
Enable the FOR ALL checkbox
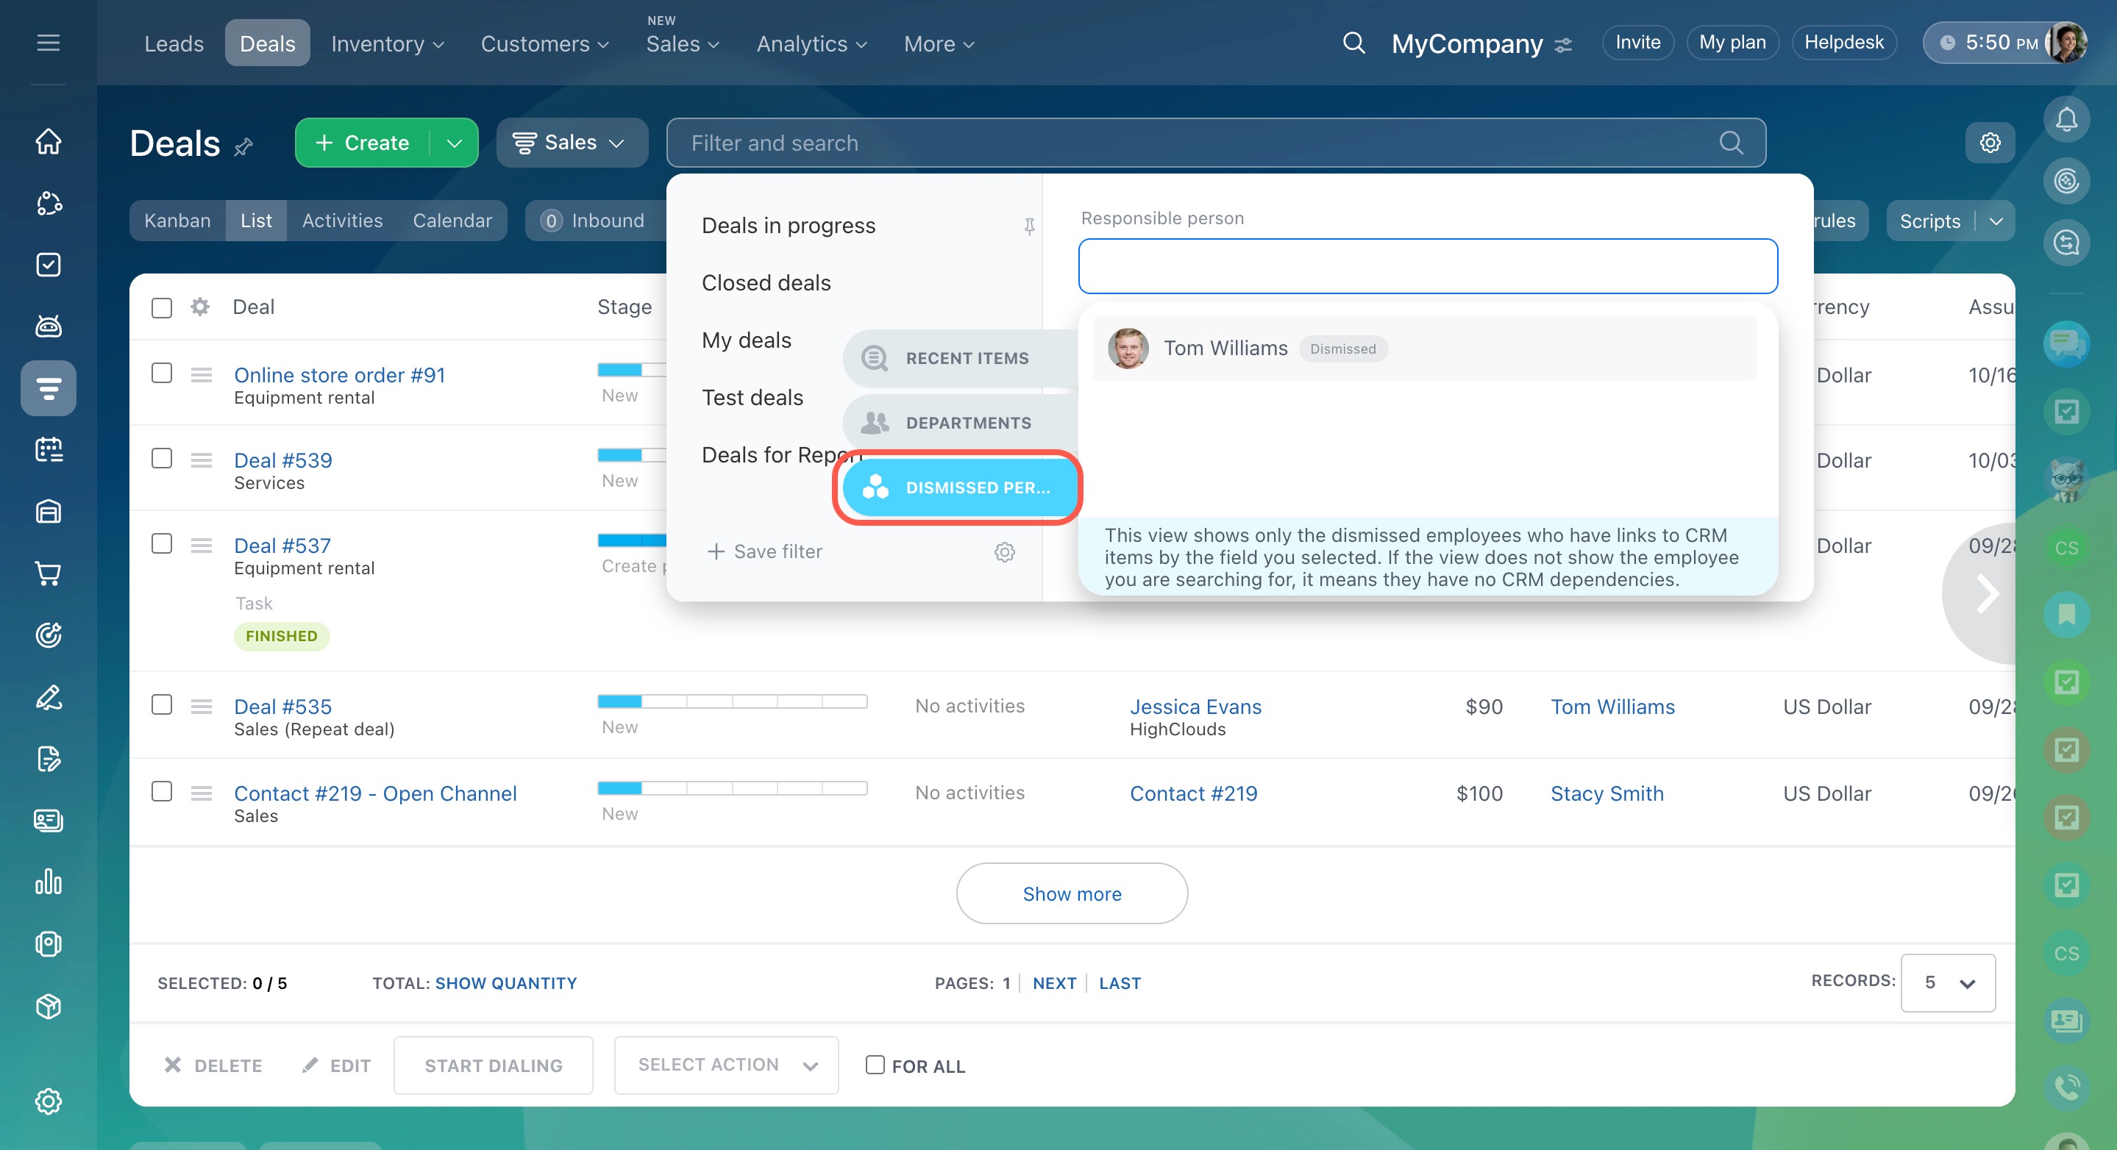click(x=875, y=1065)
